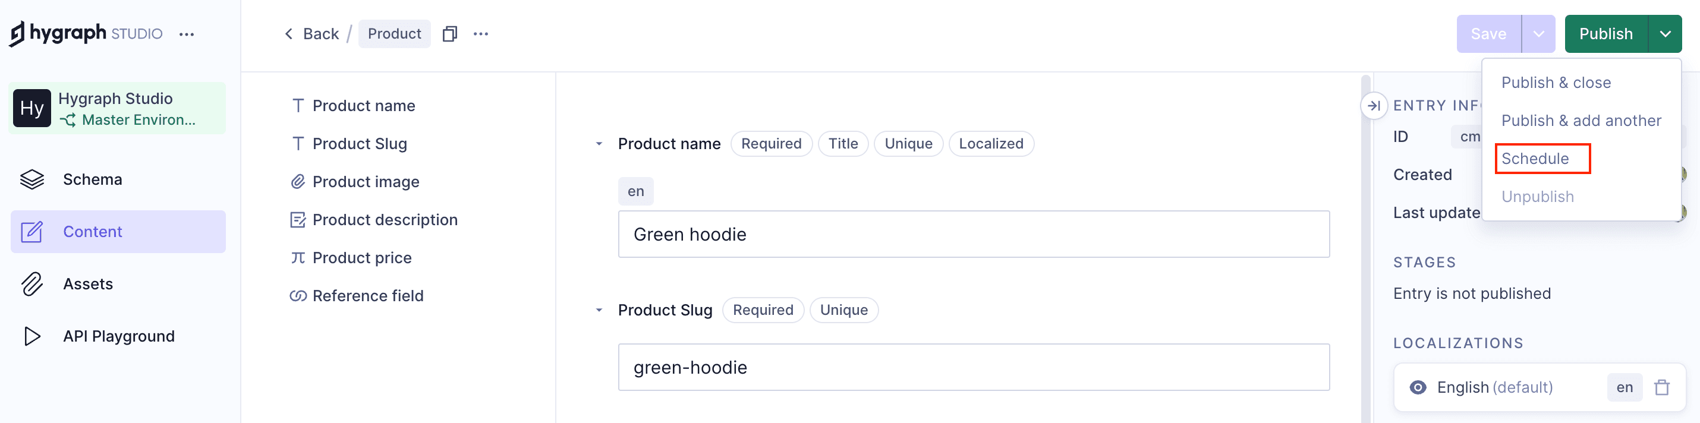Click the studio ellipsis next to the Hygraph logo
Image resolution: width=1700 pixels, height=423 pixels.
point(187,34)
